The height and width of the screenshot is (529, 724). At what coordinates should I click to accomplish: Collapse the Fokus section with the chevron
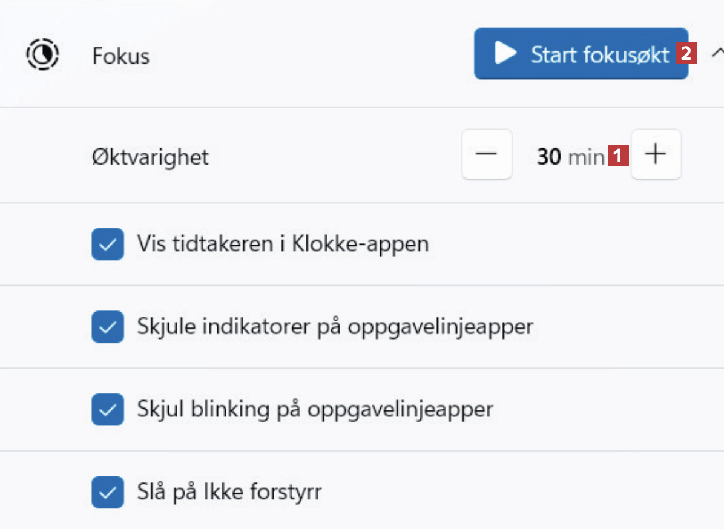(x=717, y=53)
